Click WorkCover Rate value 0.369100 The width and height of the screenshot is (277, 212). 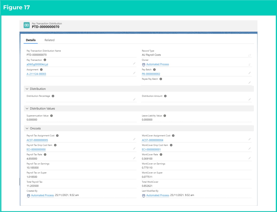tap(147, 159)
